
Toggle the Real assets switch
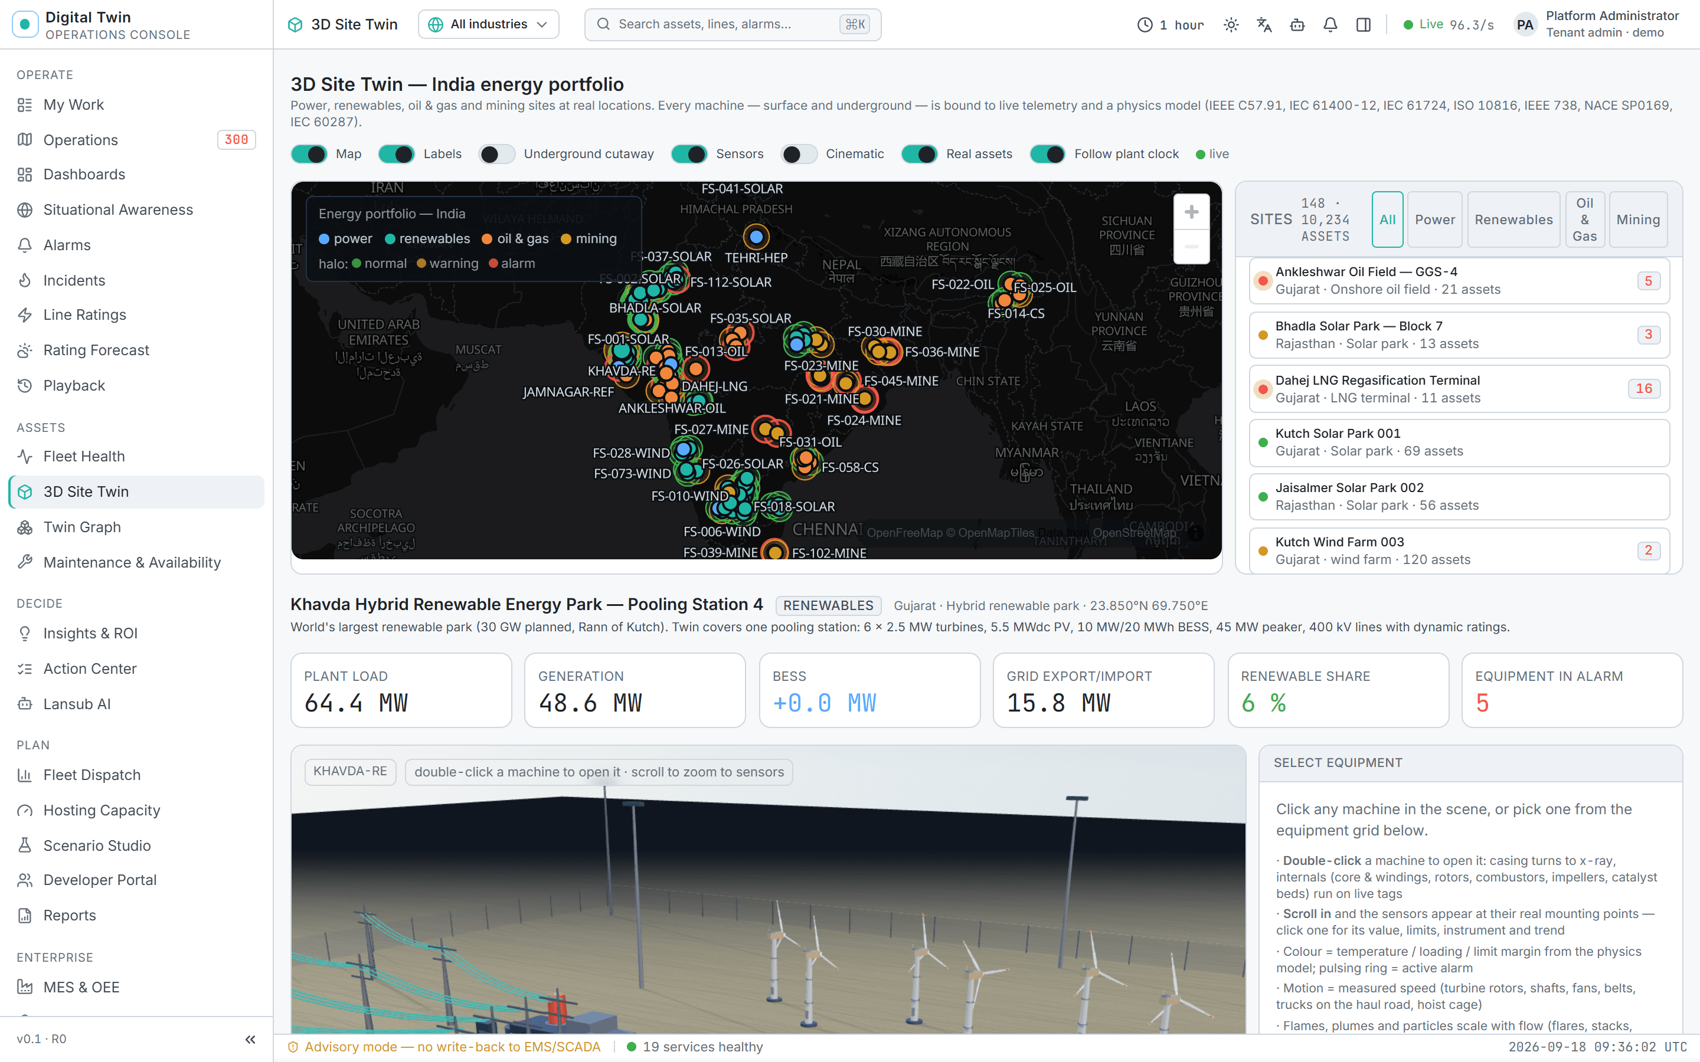pyautogui.click(x=920, y=154)
